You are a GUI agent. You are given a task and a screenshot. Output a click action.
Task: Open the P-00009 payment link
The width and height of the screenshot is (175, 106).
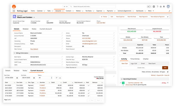42,96
